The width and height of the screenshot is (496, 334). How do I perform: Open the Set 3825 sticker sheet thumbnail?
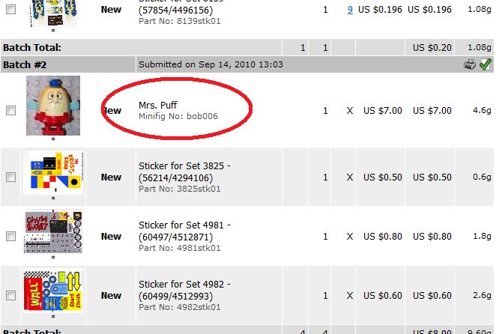(x=53, y=171)
